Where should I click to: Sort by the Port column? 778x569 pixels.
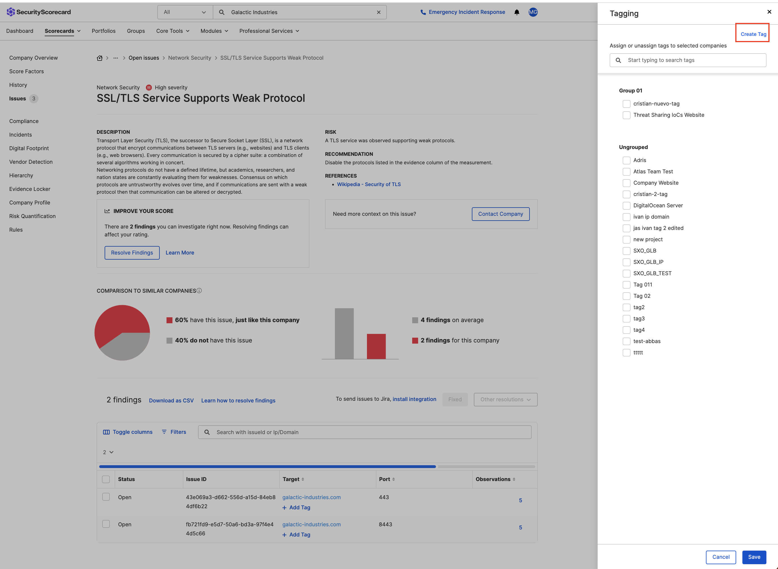(x=394, y=479)
